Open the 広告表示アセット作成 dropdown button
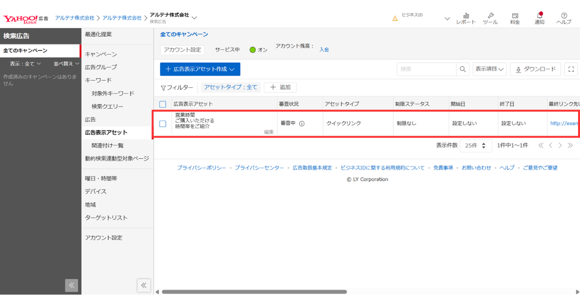The height and width of the screenshot is (304, 580). pyautogui.click(x=200, y=69)
